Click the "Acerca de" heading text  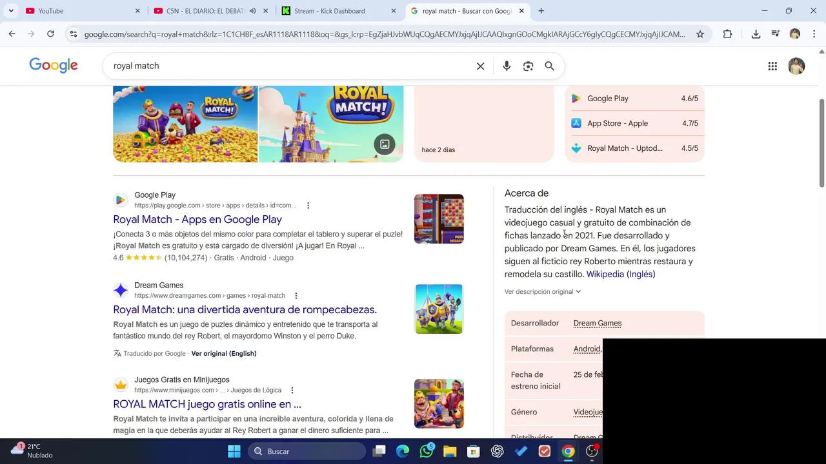pos(527,193)
